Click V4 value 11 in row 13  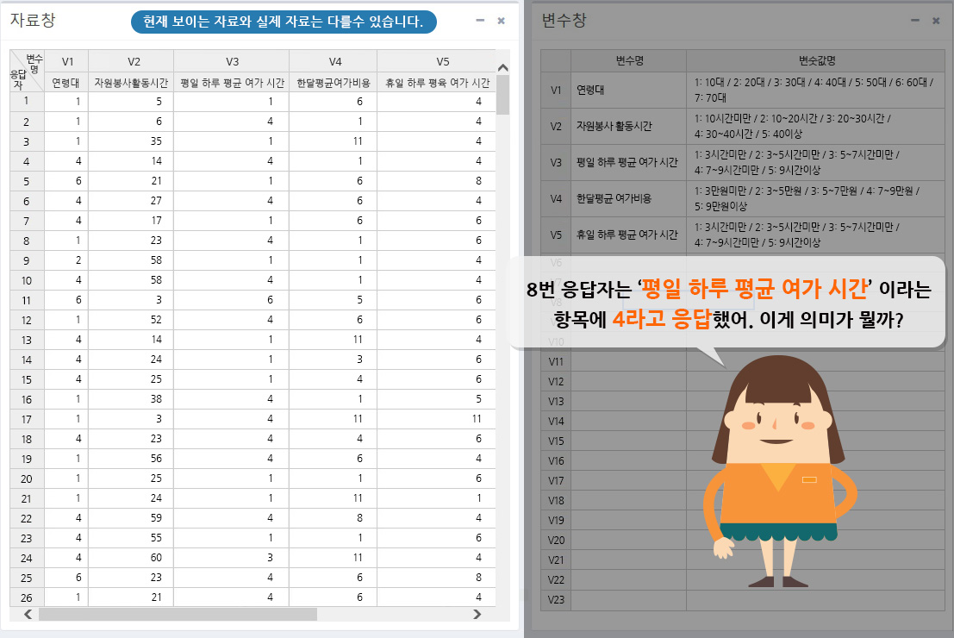pyautogui.click(x=334, y=340)
